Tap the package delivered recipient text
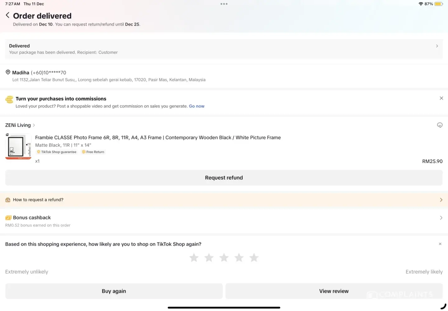 click(64, 52)
